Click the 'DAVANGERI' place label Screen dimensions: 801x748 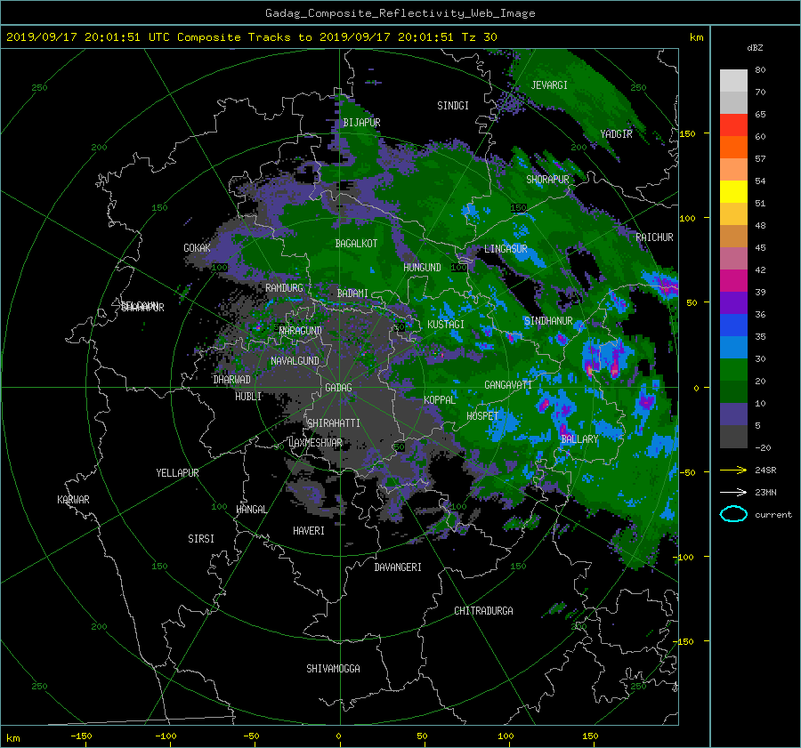pos(398,567)
